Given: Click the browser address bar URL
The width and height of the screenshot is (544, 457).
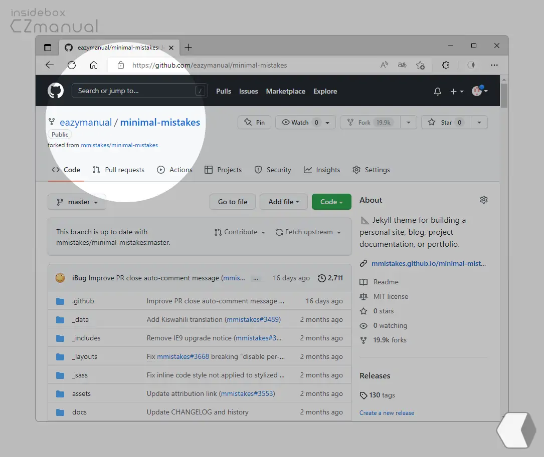Looking at the screenshot, I should [x=210, y=65].
